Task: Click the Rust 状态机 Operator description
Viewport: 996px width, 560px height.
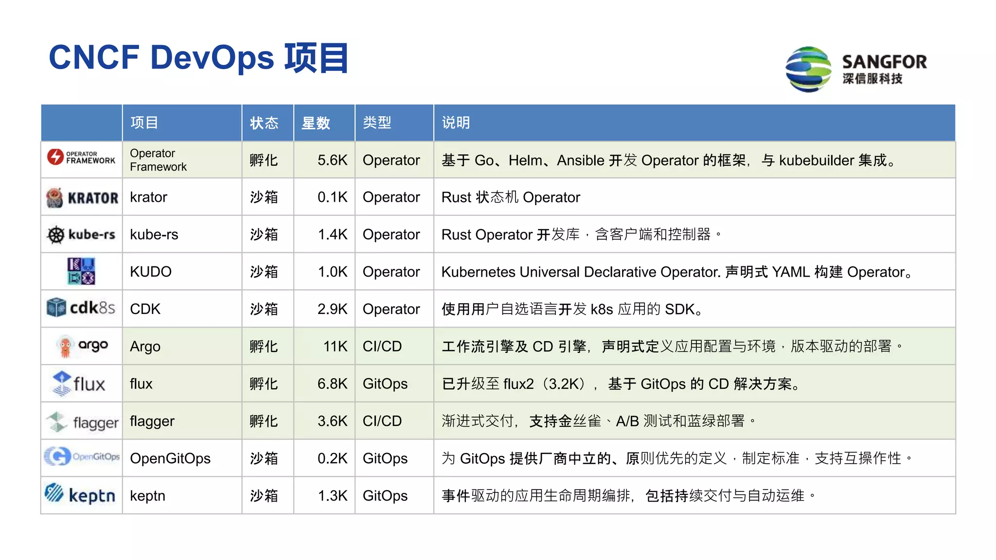Action: click(x=511, y=197)
